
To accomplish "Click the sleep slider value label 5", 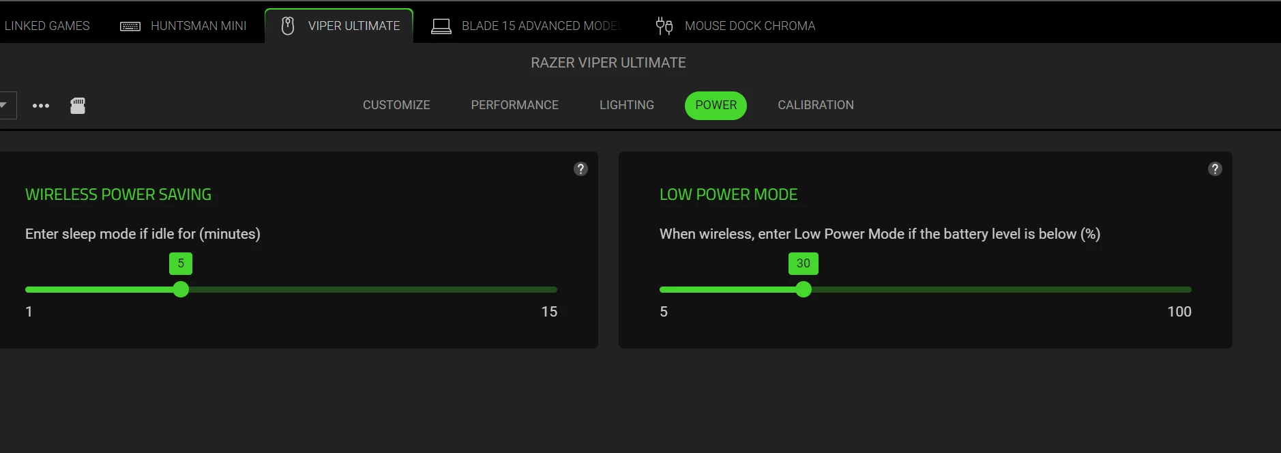I will (181, 263).
